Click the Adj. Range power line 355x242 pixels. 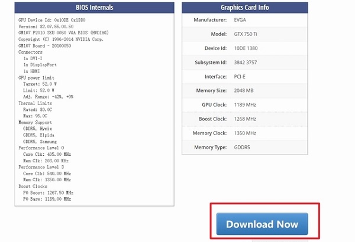pyautogui.click(x=49, y=97)
